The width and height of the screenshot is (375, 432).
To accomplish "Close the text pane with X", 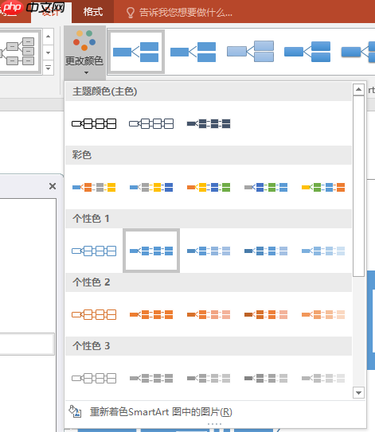I will (x=53, y=186).
